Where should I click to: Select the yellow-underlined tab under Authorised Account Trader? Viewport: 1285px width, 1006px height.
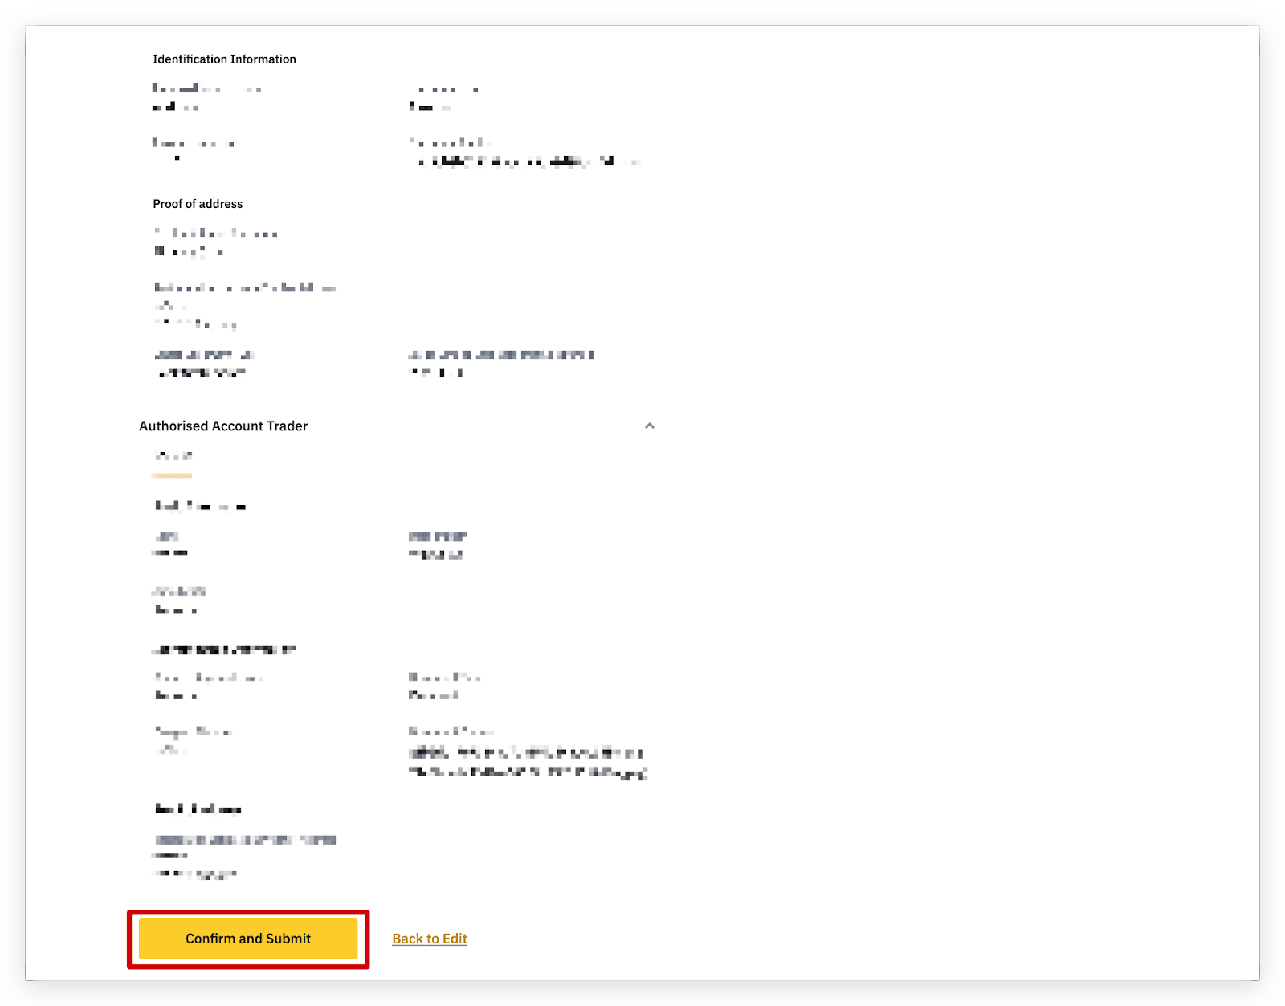[173, 457]
